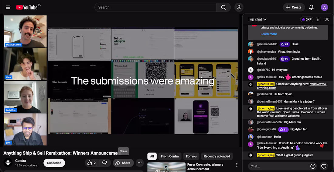Click the 18.3K subscribers count
334x172 pixels.
pos(26,165)
